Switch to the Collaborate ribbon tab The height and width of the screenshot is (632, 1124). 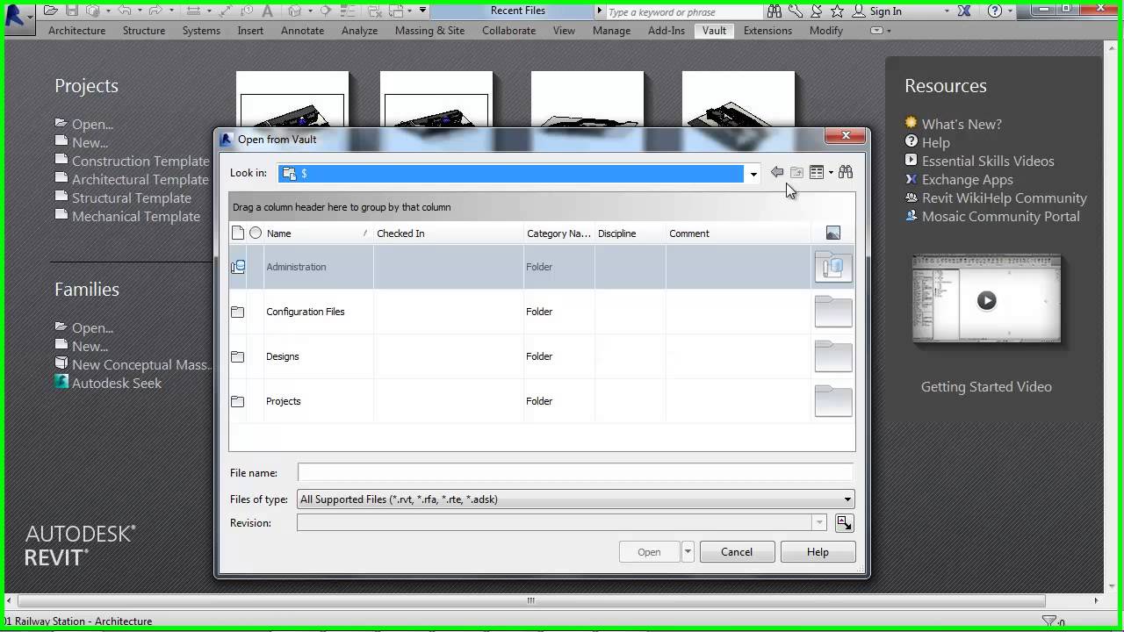click(508, 31)
